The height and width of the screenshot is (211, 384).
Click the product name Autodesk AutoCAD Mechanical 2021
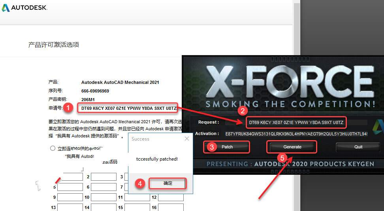[x=120, y=82]
